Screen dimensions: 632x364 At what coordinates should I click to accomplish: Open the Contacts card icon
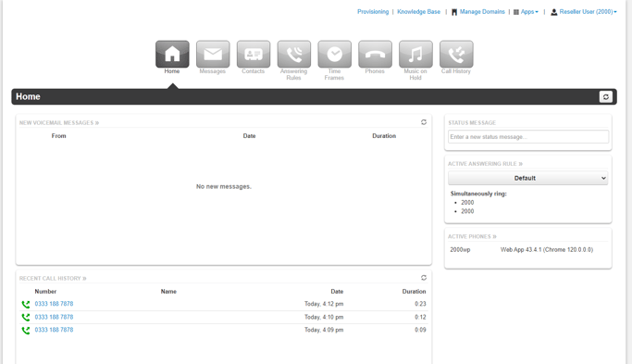click(x=254, y=54)
